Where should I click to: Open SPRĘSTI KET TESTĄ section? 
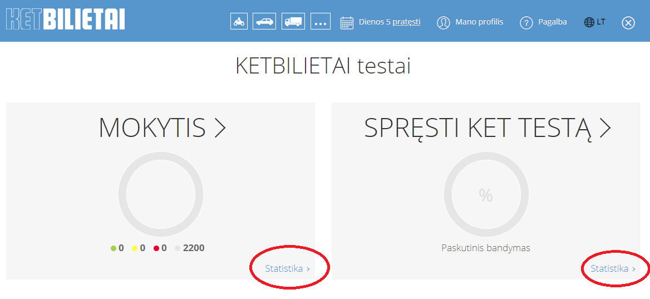click(x=487, y=128)
